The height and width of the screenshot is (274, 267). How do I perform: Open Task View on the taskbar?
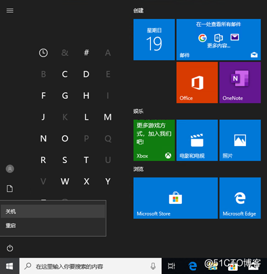(x=171, y=266)
